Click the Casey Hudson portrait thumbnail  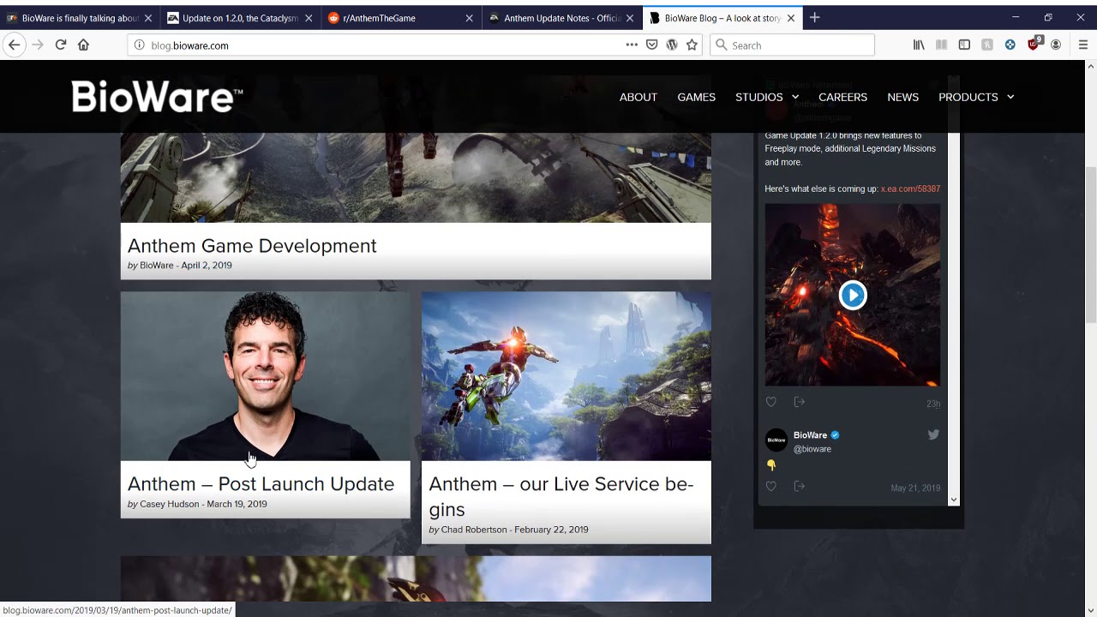click(266, 376)
